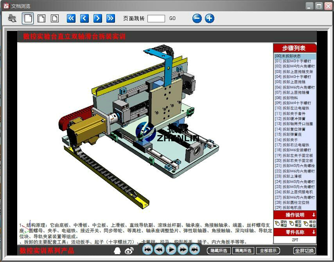Collapse the 零件名称 panel arrow
Screen dimensions: 334x262
pyautogui.click(x=313, y=232)
